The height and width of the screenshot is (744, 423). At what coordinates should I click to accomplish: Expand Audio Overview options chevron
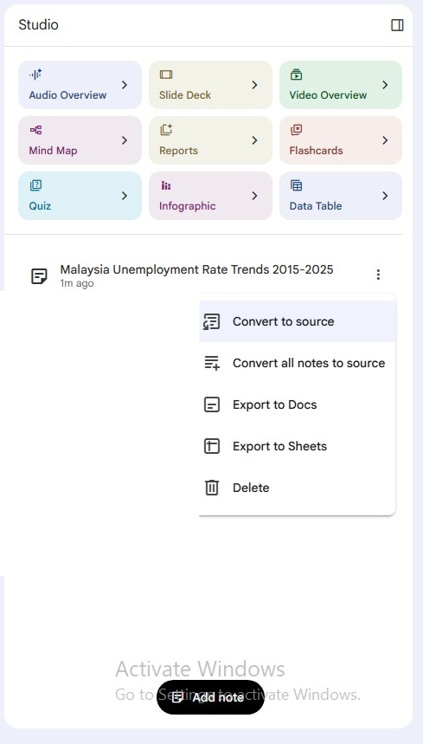click(124, 85)
